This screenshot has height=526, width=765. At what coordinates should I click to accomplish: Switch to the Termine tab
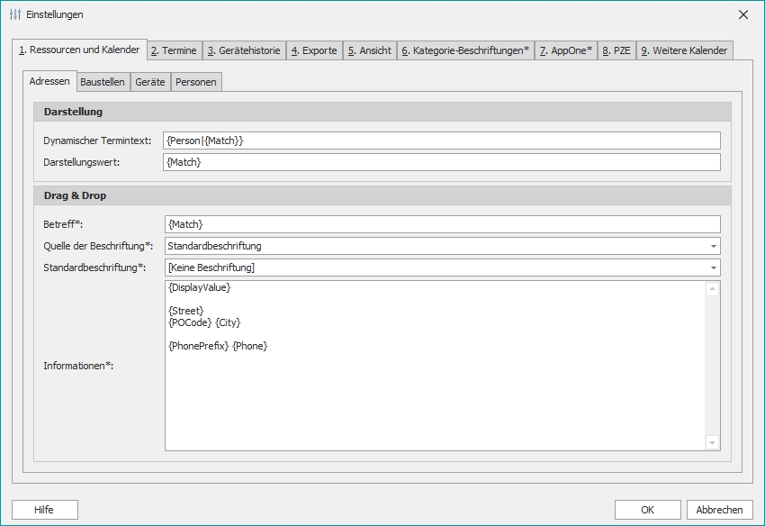pos(175,50)
